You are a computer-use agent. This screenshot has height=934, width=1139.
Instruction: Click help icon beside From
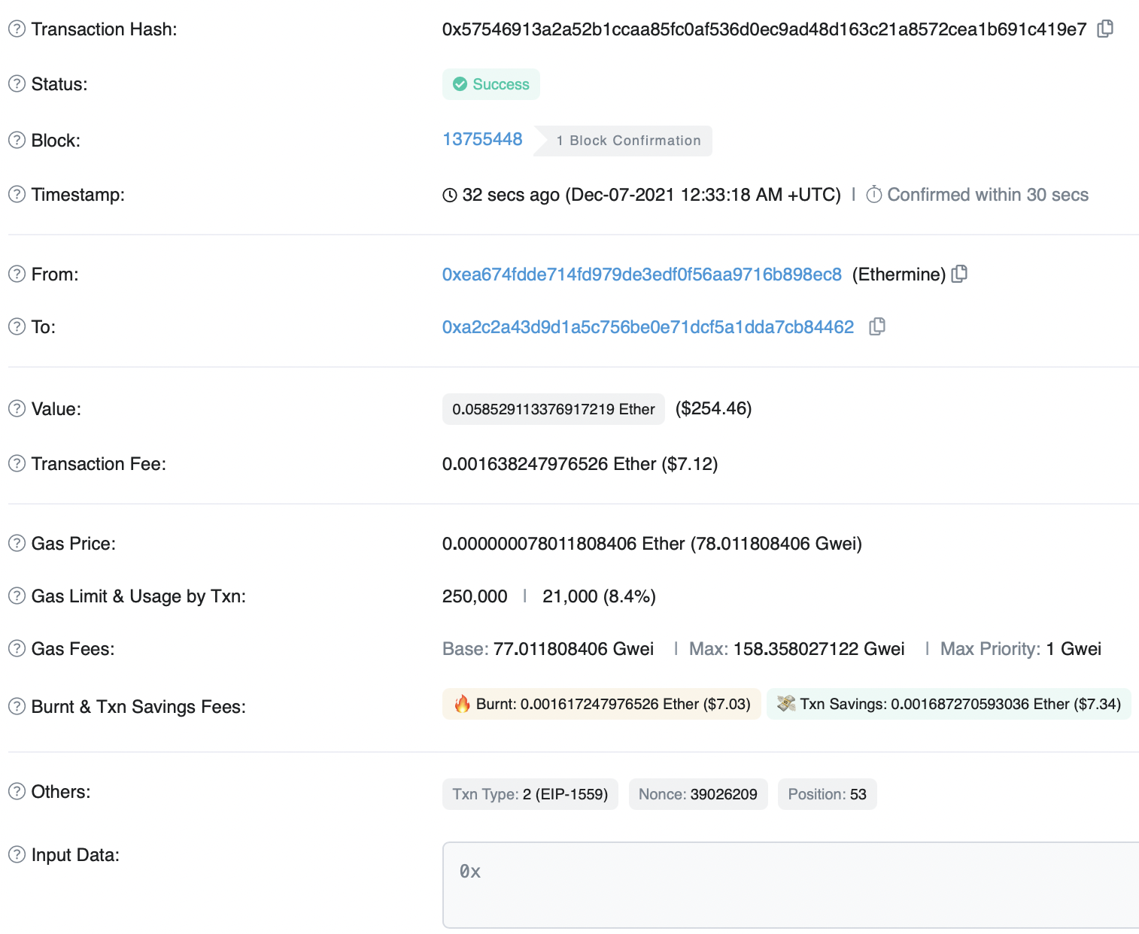coord(17,274)
